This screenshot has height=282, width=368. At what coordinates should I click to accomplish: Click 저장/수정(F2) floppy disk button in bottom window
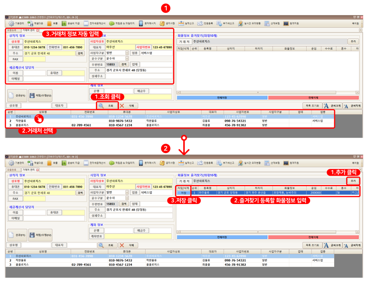tap(40, 235)
